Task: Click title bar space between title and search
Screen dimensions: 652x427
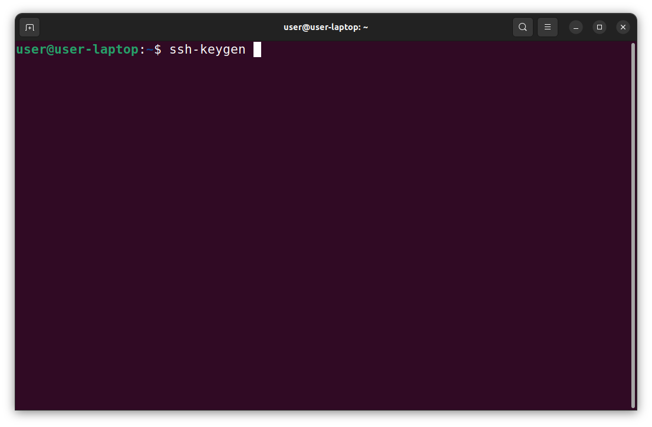Action: click(x=442, y=27)
